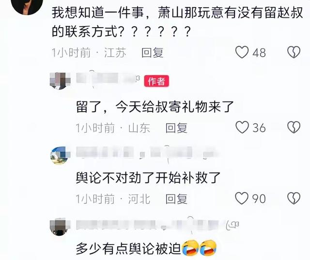Tap broken heart on the Shandong reply
The height and width of the screenshot is (260, 310).
coord(294,127)
